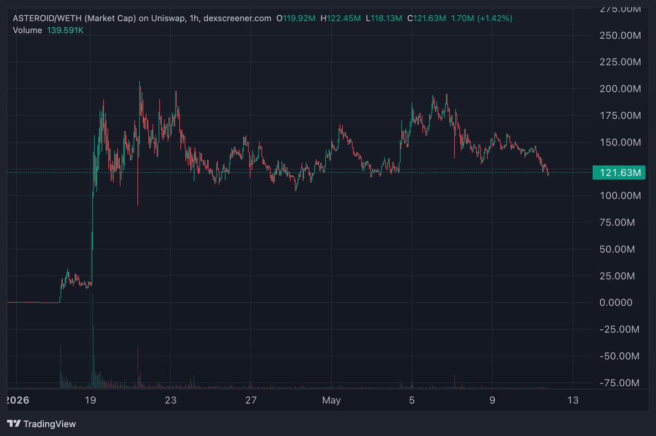Image resolution: width=656 pixels, height=436 pixels.
Task: Click the 100.00M price axis label
Action: [x=620, y=195]
